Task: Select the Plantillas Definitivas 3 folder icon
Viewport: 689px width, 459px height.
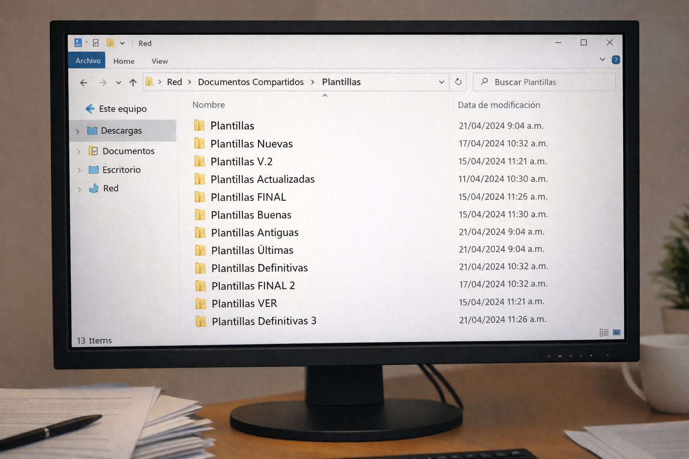Action: pyautogui.click(x=201, y=321)
